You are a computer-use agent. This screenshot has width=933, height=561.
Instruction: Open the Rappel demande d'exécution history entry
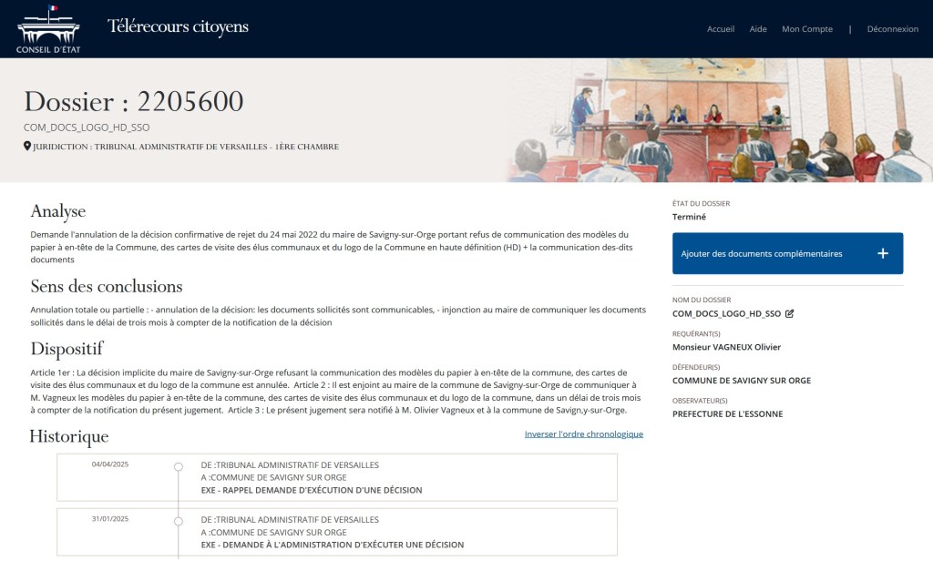[312, 490]
